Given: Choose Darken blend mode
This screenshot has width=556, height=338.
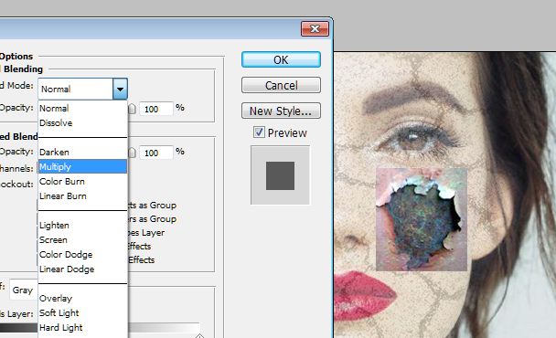Looking at the screenshot, I should click(x=82, y=152).
